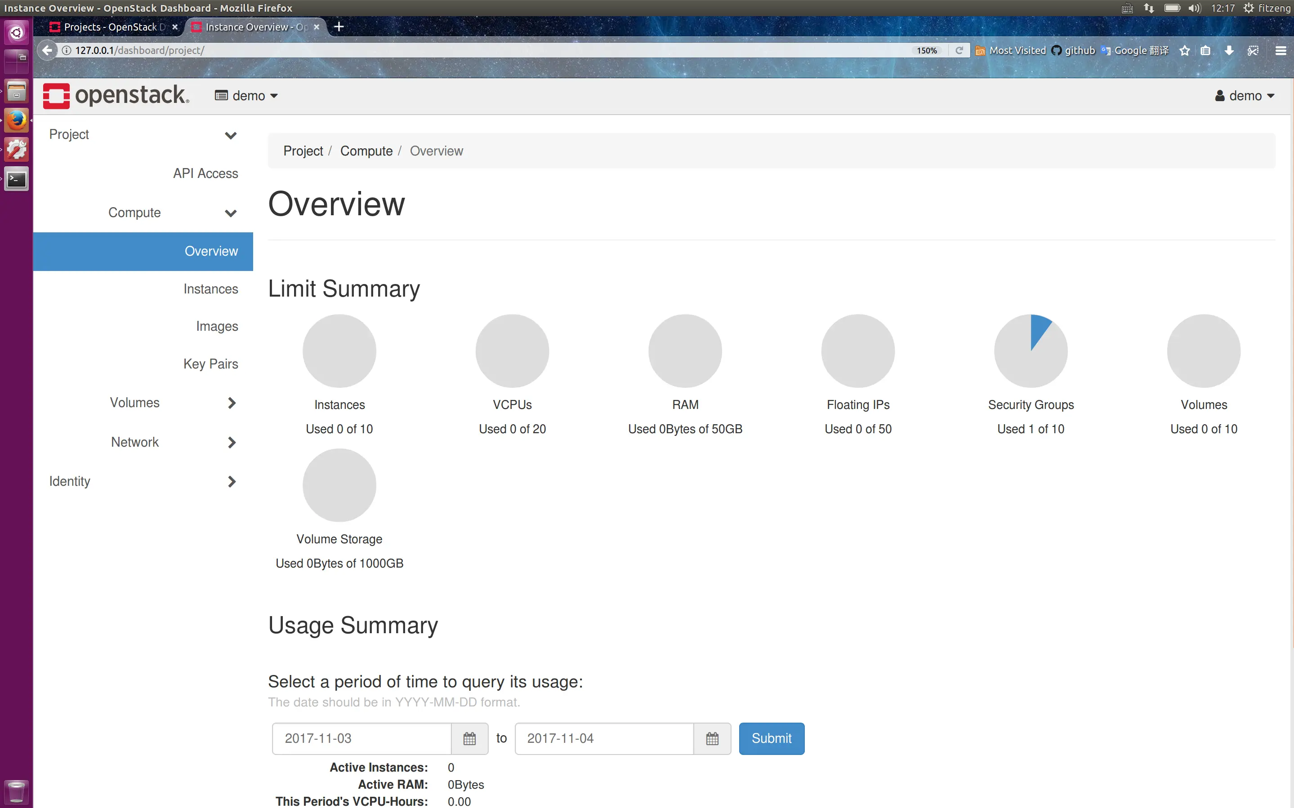Open new browser tab with plus

click(x=338, y=27)
